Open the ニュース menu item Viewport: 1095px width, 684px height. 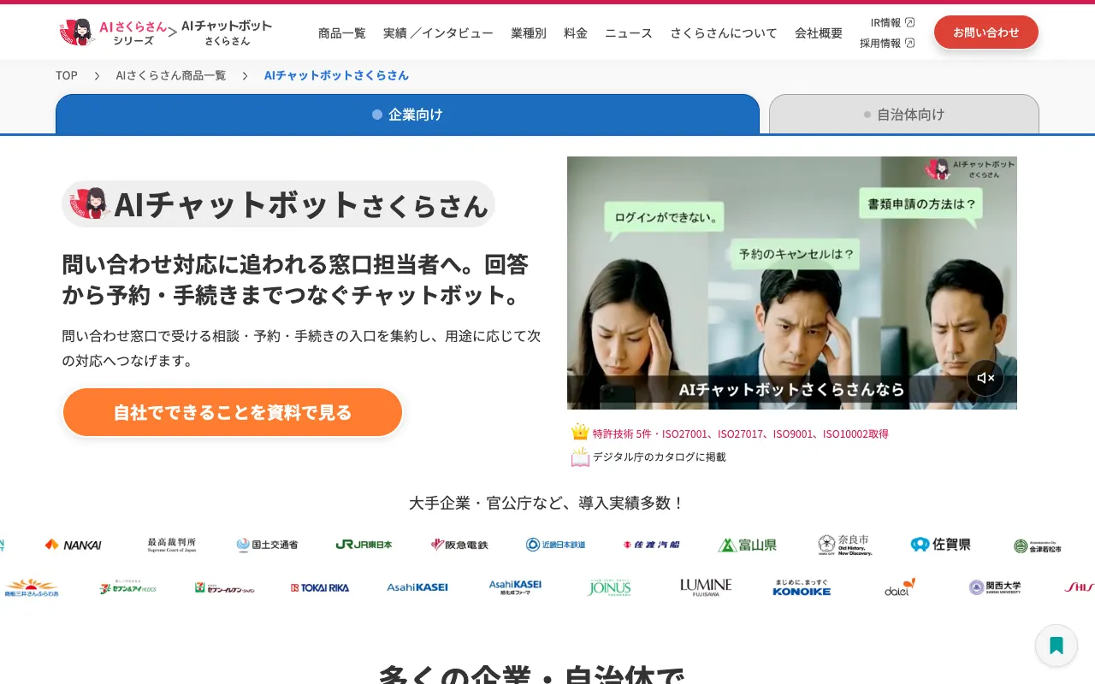click(x=629, y=32)
